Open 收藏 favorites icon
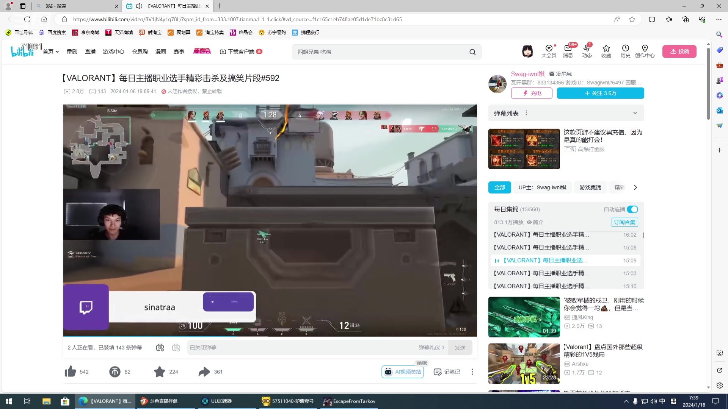Image resolution: width=728 pixels, height=409 pixels. 606,51
